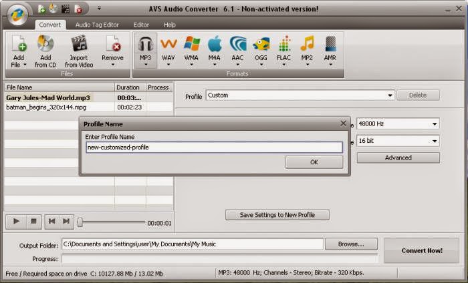Click the Output Folder path field
Viewport: 468px width, 283px height.
[x=193, y=244]
